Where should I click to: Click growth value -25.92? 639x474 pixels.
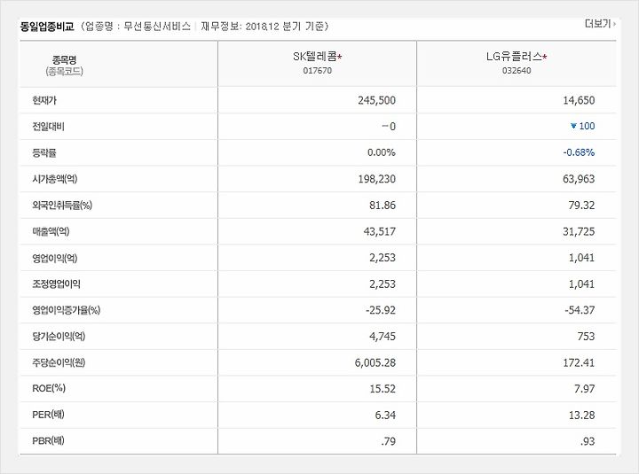click(x=381, y=310)
